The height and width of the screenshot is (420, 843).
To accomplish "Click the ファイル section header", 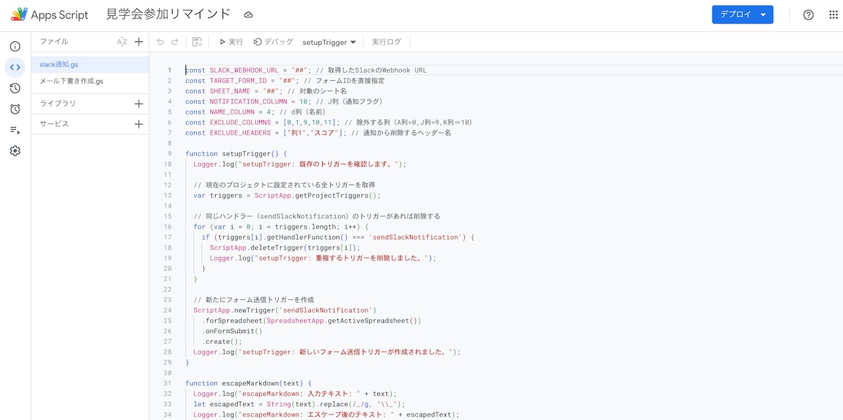I will 54,41.
